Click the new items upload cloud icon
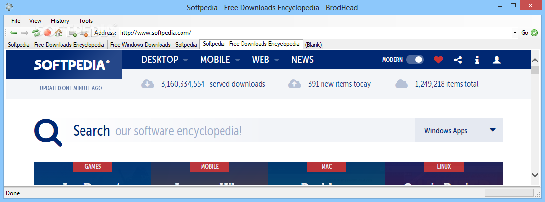This screenshot has width=545, height=202. coord(295,84)
